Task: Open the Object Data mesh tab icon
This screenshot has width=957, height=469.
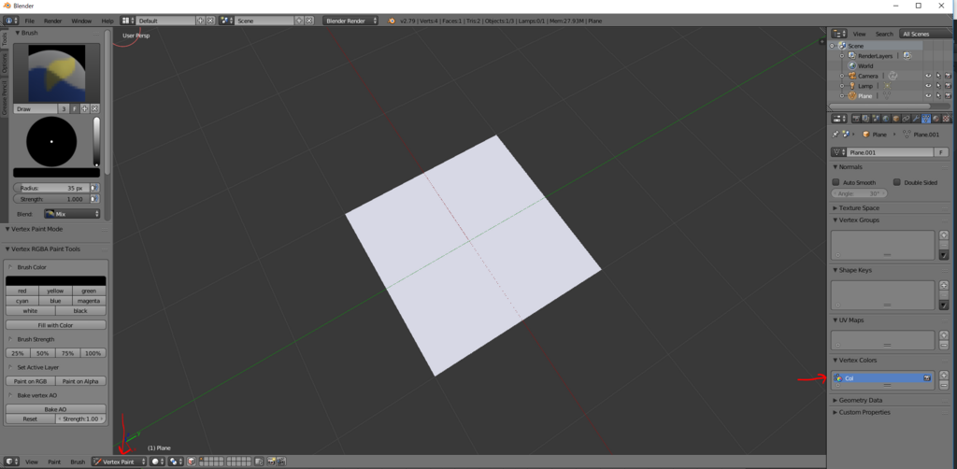Action: click(926, 119)
